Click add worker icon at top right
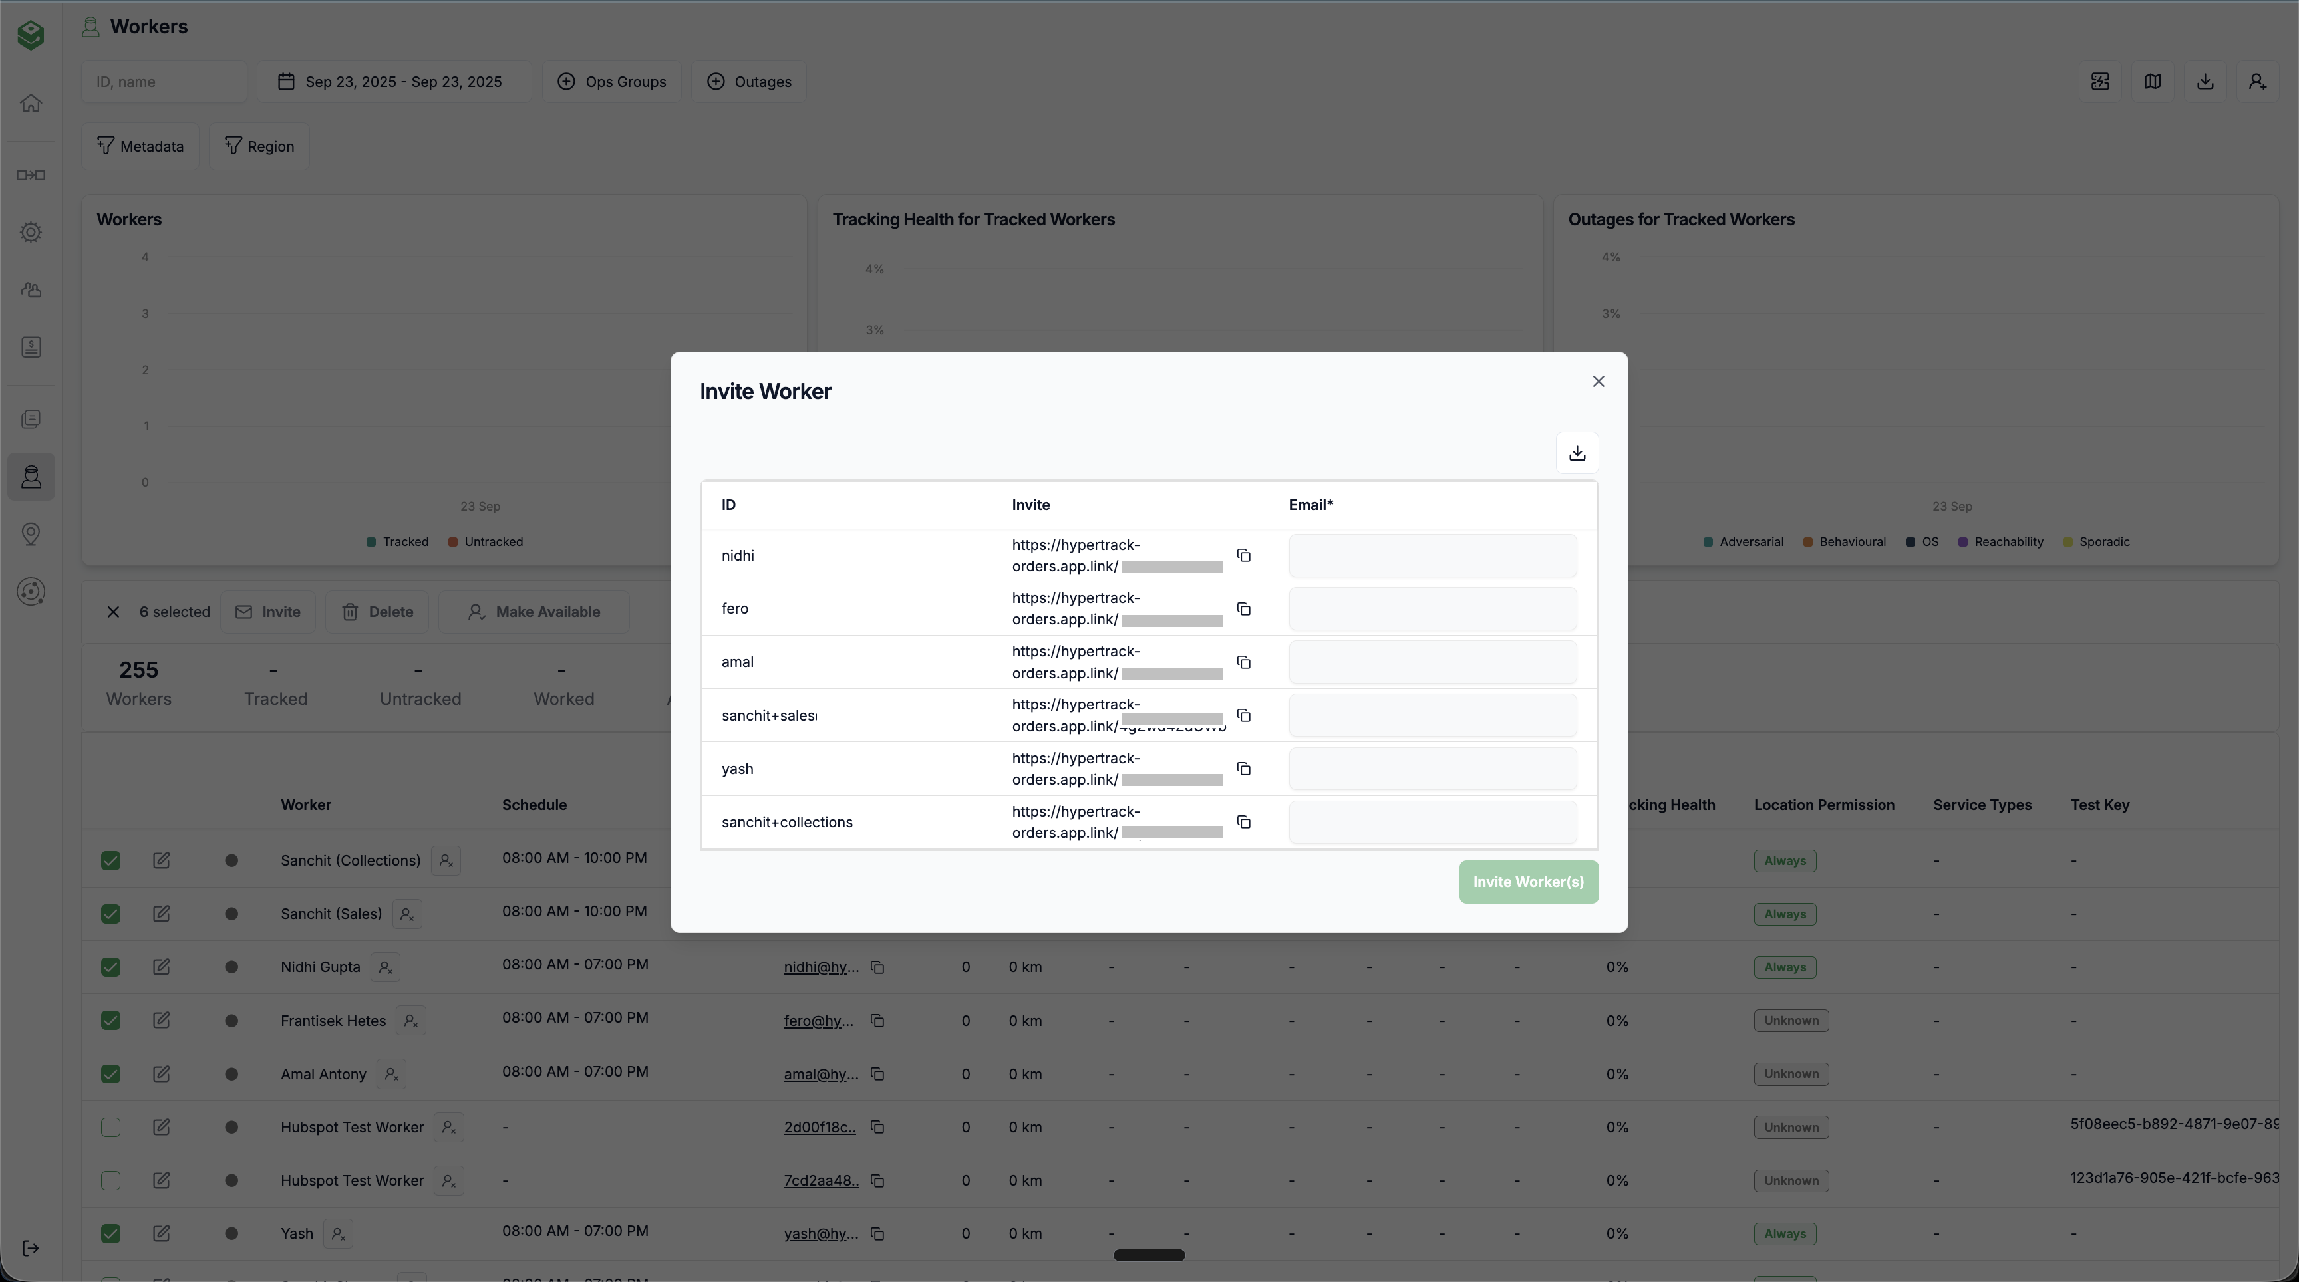Image resolution: width=2299 pixels, height=1282 pixels. point(2257,82)
